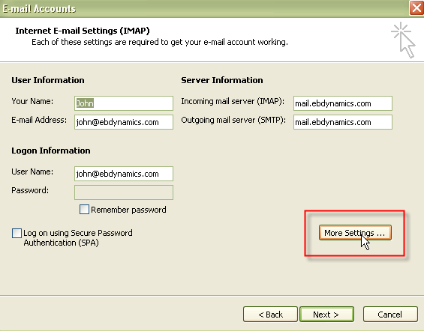
Task: Cancel the e-mail account setup
Action: [390, 315]
